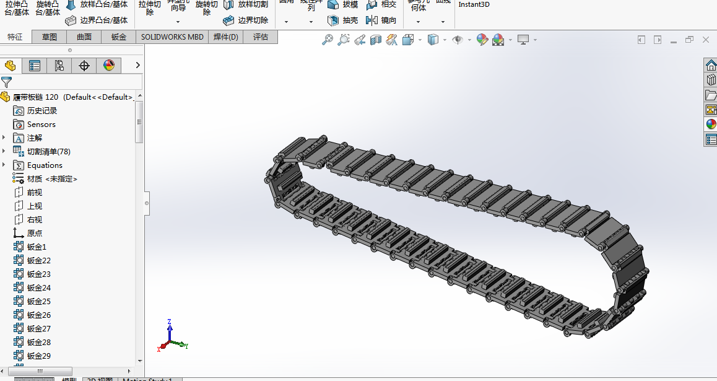Open View Orientation dropdown arrow
The width and height of the screenshot is (717, 381).
coord(420,40)
